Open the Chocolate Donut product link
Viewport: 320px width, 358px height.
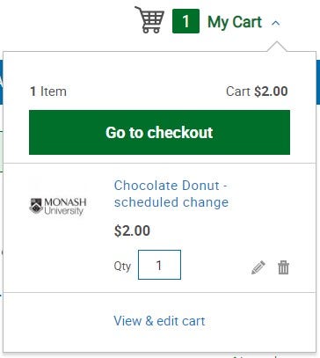click(x=171, y=194)
